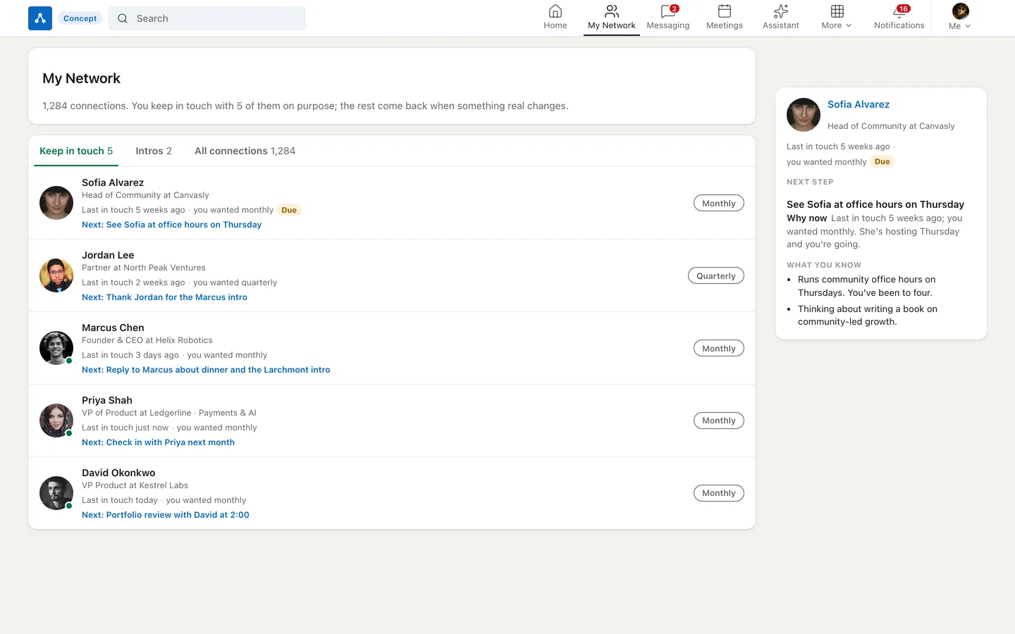Open next step: Portfolio review with David
The width and height of the screenshot is (1015, 634).
166,515
